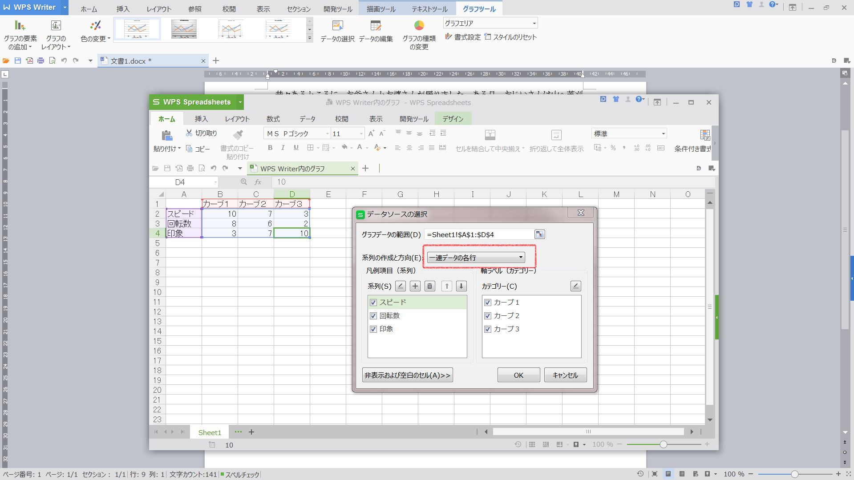The width and height of the screenshot is (854, 480).
Task: Click the Paste icon in Spreadsheets
Action: click(166, 135)
